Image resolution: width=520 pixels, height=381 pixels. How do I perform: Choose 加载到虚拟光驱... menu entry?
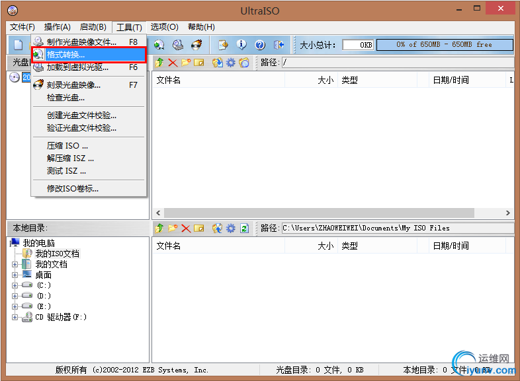coord(89,67)
